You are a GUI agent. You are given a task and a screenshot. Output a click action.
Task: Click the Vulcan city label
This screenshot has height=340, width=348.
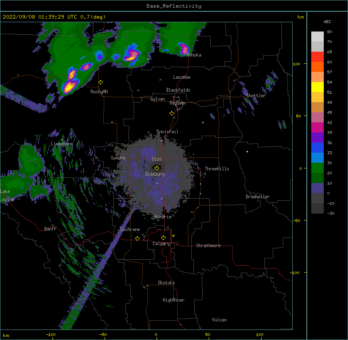pos(219,320)
